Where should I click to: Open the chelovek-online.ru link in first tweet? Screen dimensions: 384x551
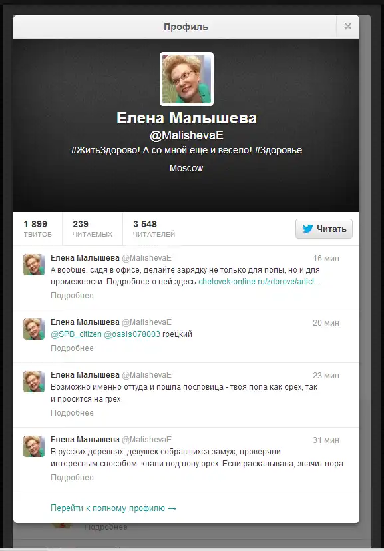coord(260,281)
